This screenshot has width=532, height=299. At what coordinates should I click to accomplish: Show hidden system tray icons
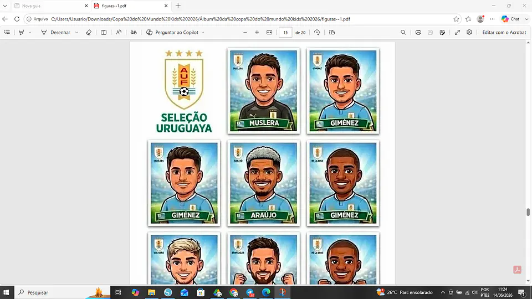[443, 292]
